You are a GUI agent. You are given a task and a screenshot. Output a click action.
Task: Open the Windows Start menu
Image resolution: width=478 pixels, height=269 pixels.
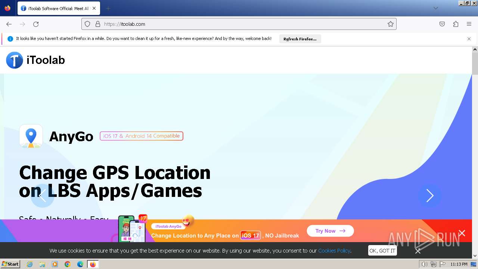10,264
